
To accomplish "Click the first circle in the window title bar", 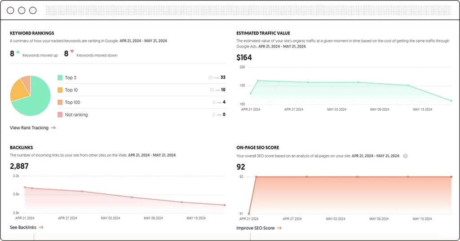I will tap(10, 10).
